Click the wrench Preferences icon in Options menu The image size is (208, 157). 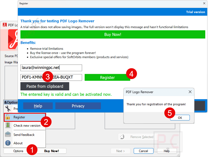coord(8,109)
